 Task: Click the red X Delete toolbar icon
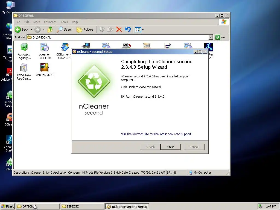pos(119,30)
